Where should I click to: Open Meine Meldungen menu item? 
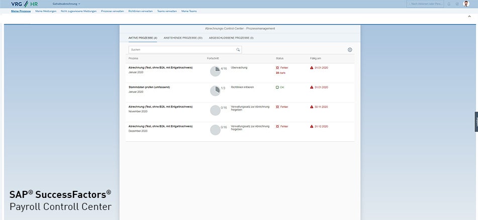46,11
